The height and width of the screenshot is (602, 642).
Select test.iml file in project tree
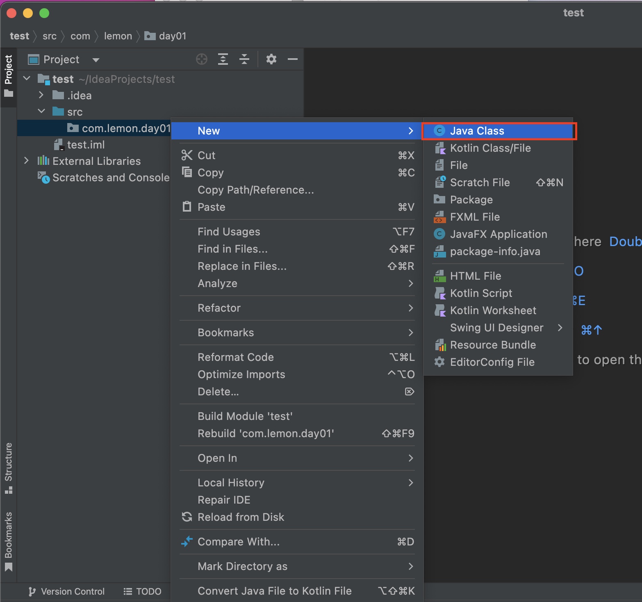[x=85, y=145]
